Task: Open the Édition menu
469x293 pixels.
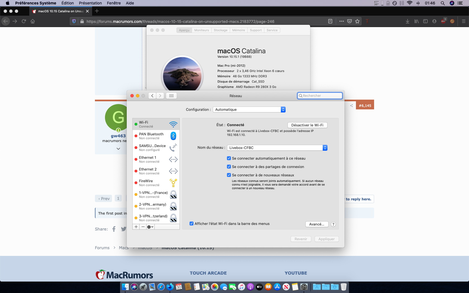Action: coord(68,3)
